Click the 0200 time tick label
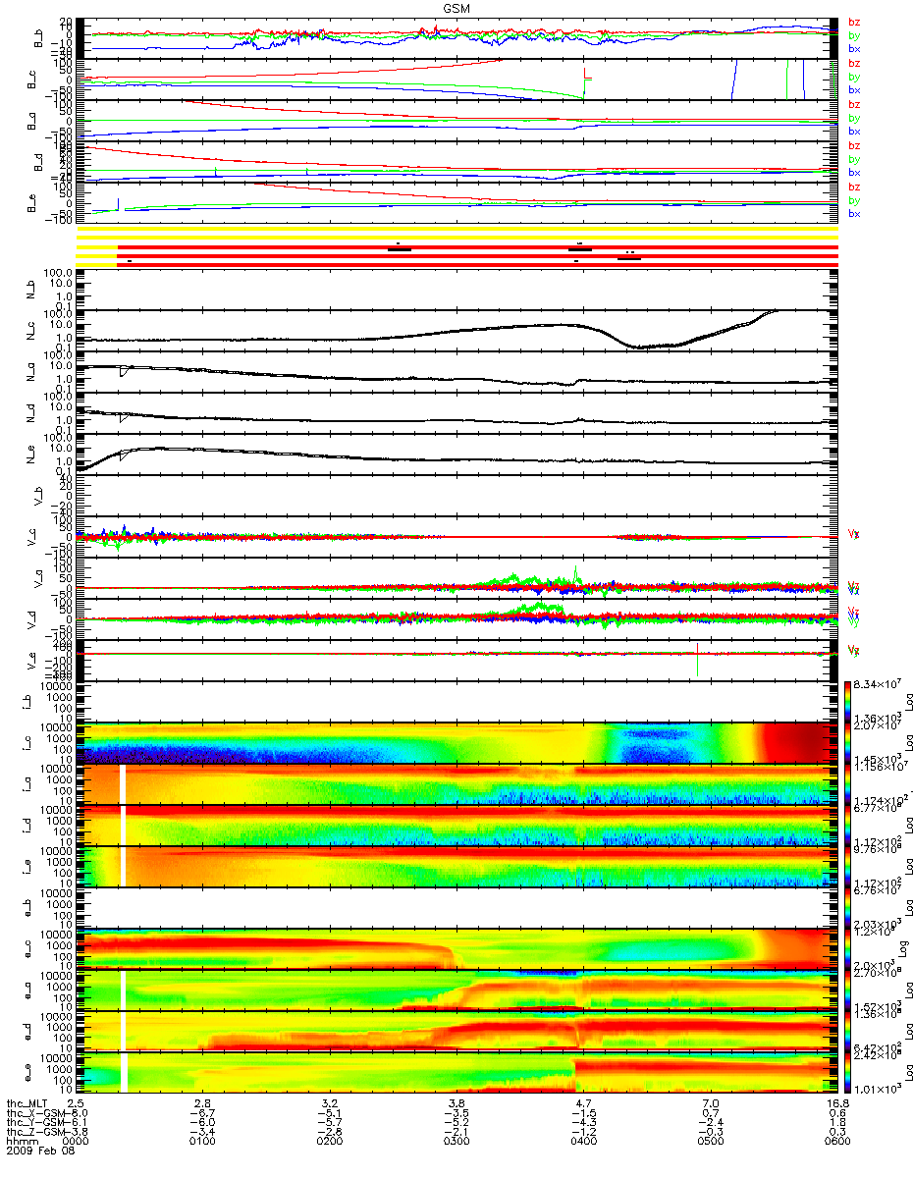This screenshot has height=1178, width=913. click(330, 1143)
